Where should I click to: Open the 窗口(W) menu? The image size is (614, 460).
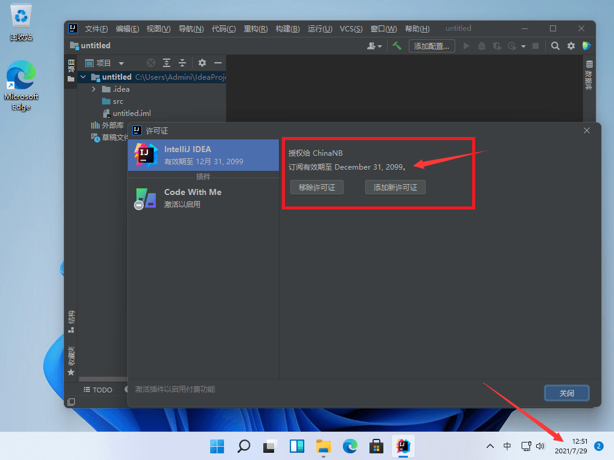(383, 28)
